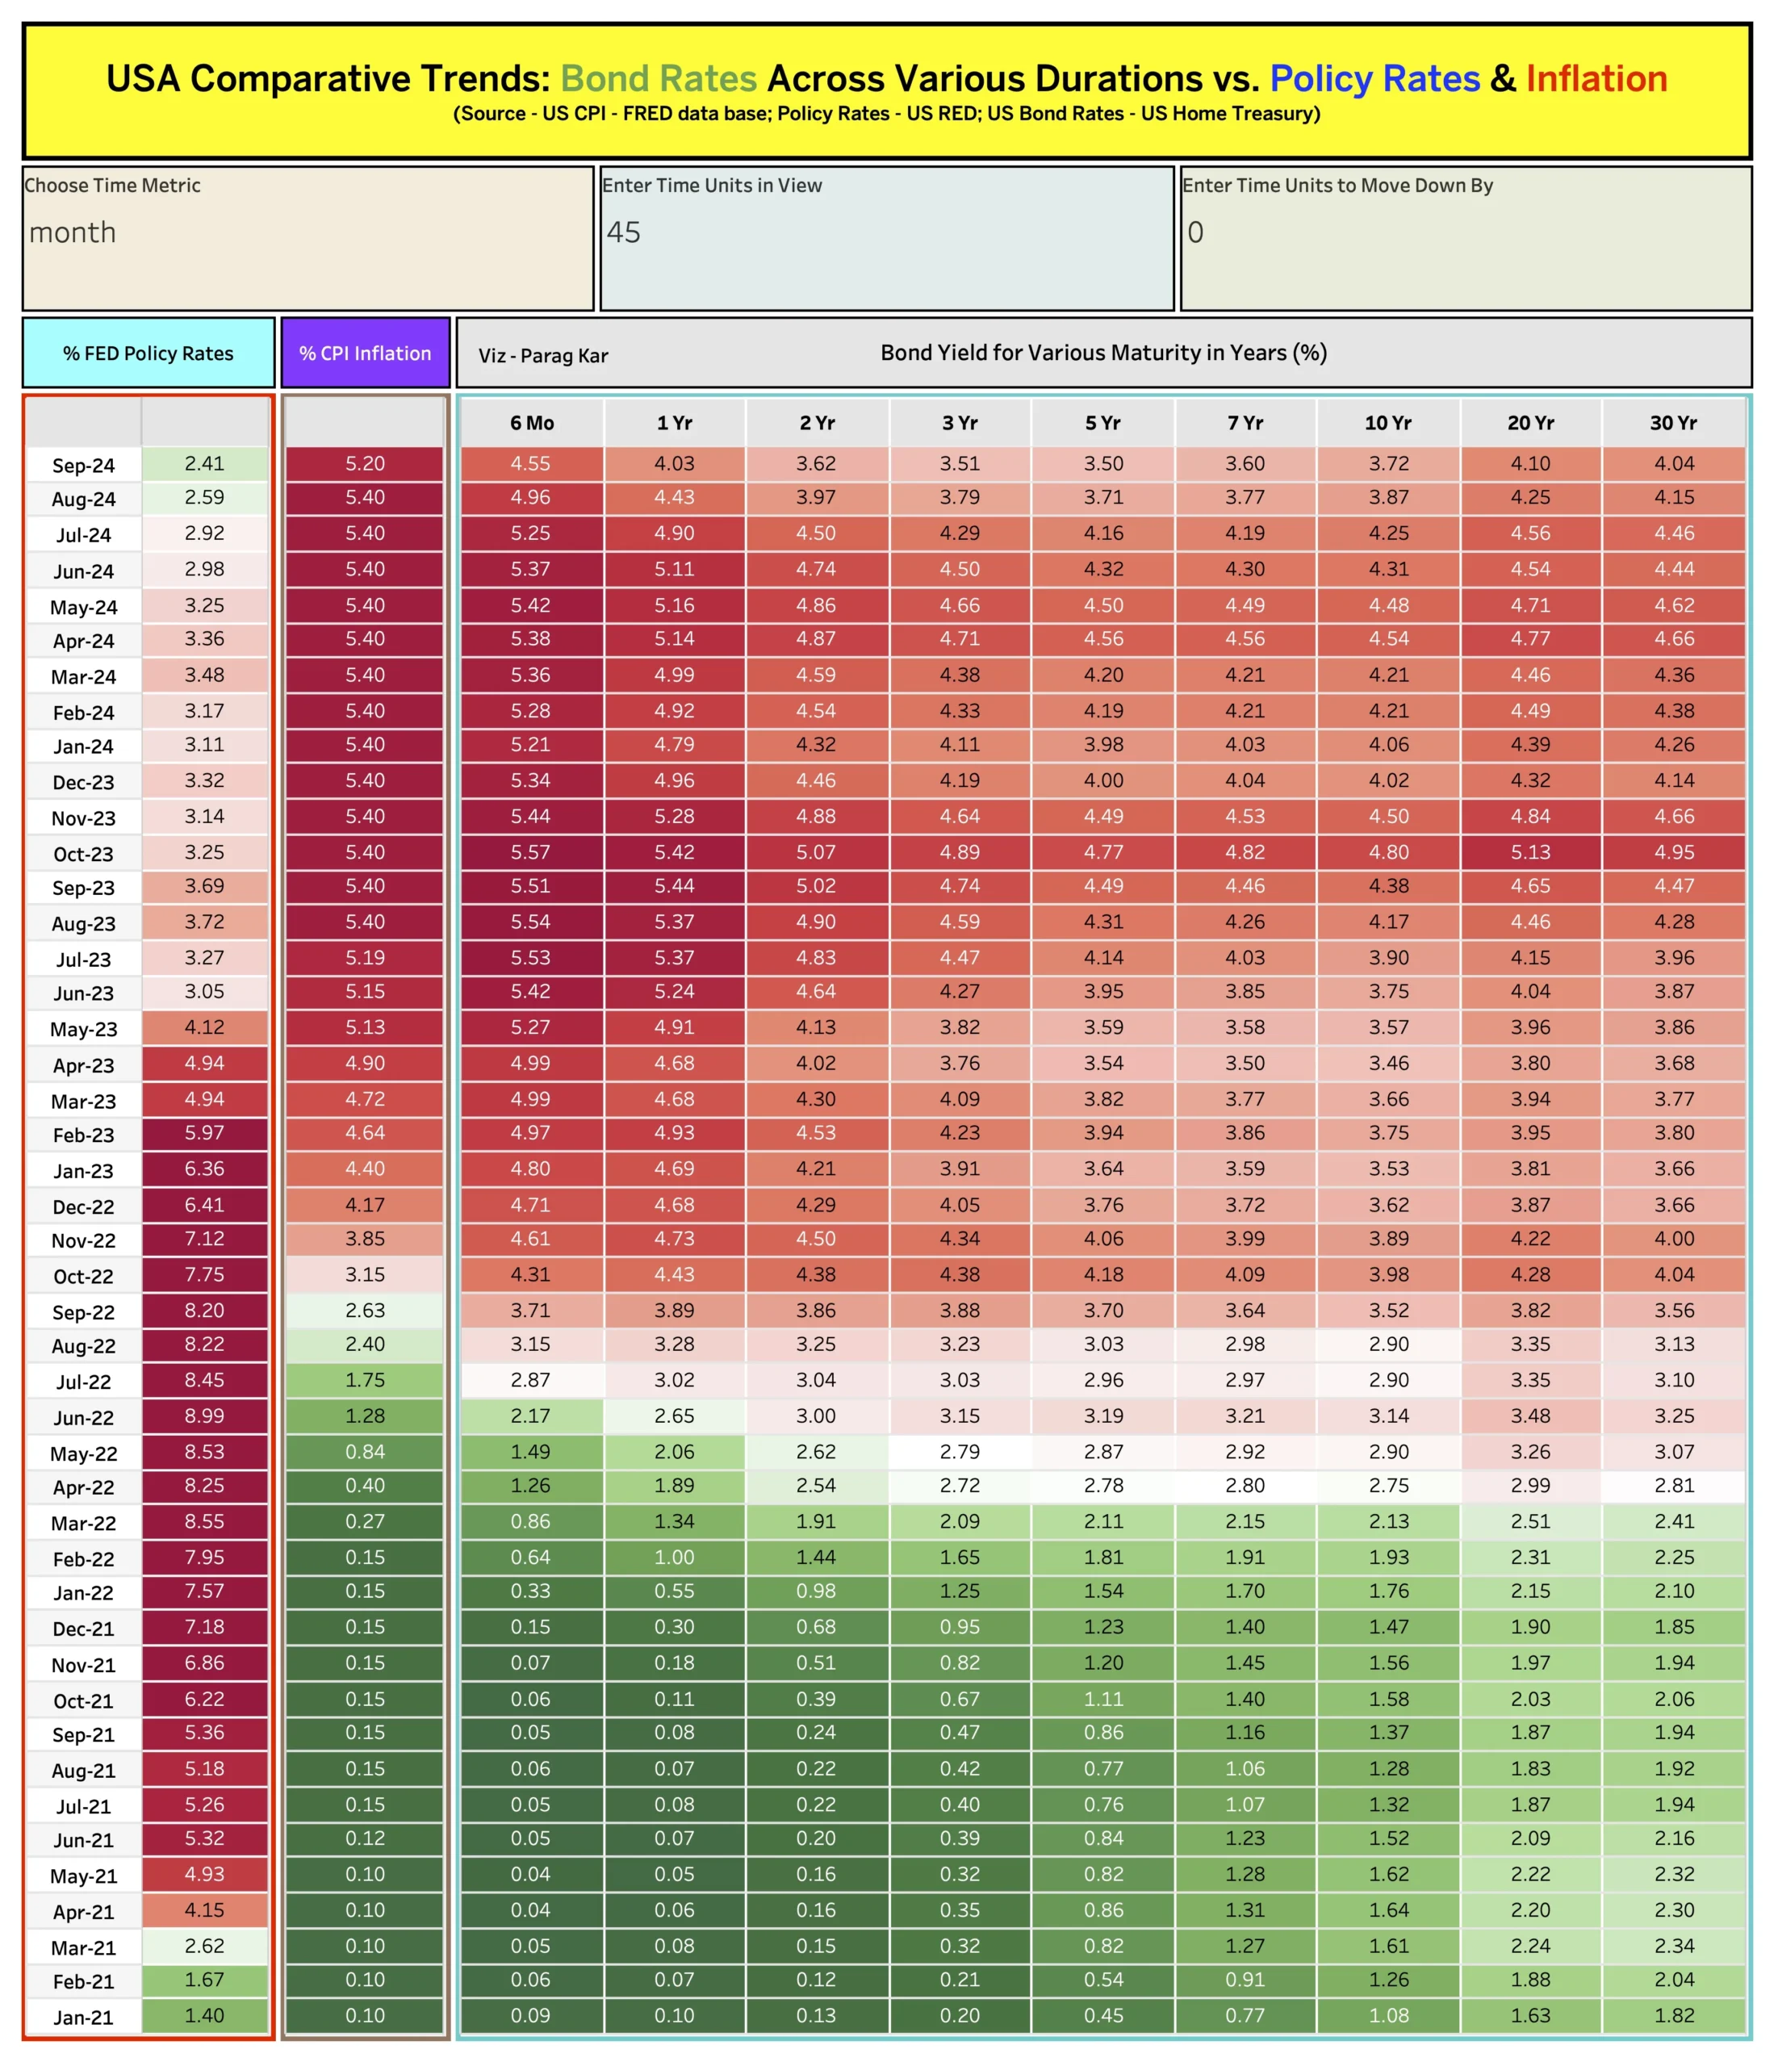The width and height of the screenshot is (1778, 2066).
Task: Click the Jan-21 row label
Action: tap(83, 2016)
